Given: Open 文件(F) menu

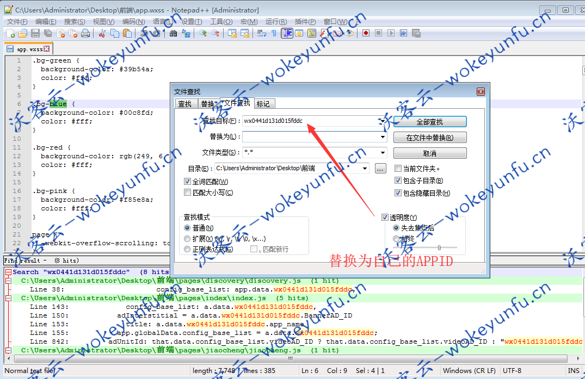Looking at the screenshot, I should [17, 22].
